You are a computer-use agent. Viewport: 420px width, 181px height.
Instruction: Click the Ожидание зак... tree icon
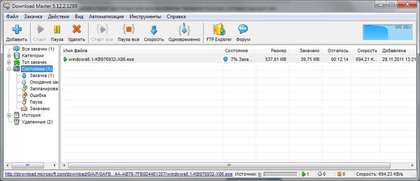[x=24, y=82]
